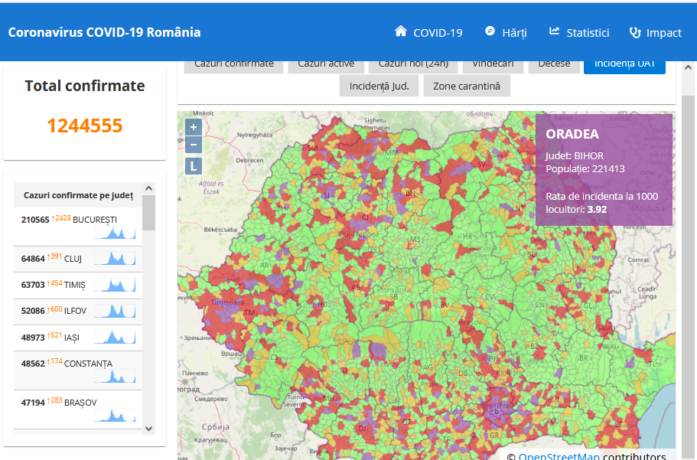Click the map panel scroll-up arrow

click(688, 67)
